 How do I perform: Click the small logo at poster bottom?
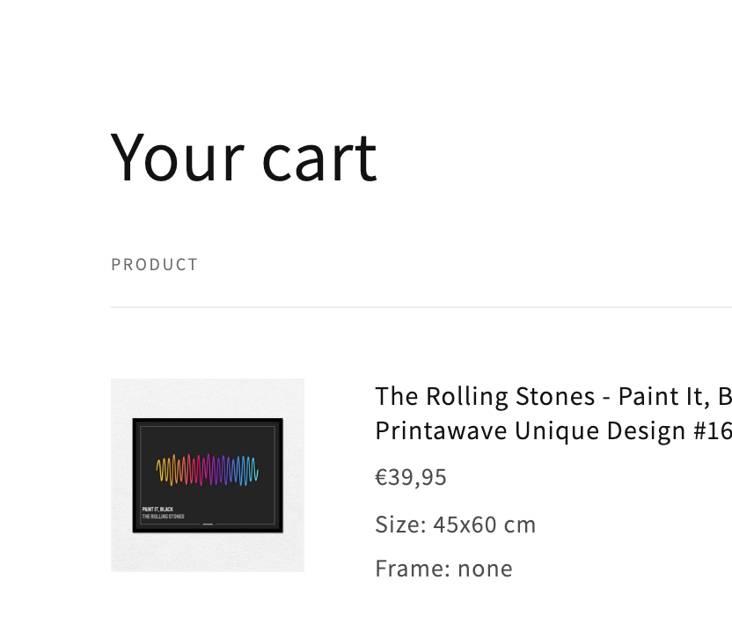point(208,524)
